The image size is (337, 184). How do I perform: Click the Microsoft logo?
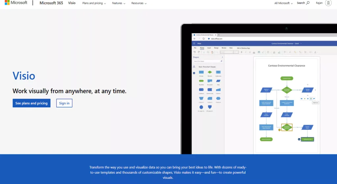(16, 3)
